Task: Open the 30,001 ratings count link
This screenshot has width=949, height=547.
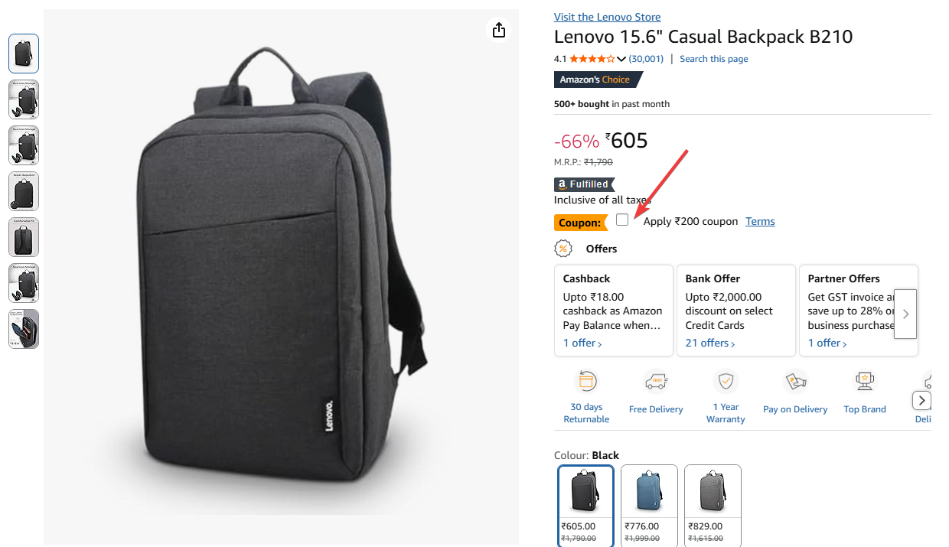Action: 646,59
